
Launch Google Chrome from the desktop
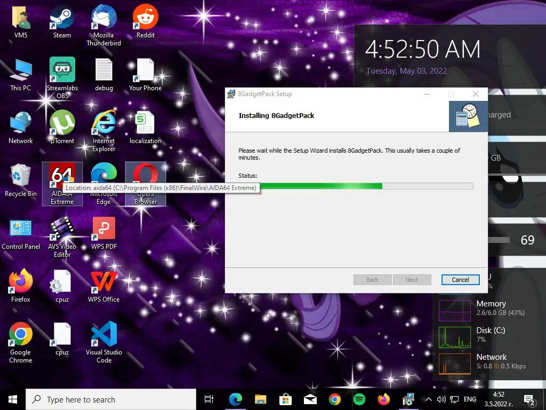click(x=21, y=342)
